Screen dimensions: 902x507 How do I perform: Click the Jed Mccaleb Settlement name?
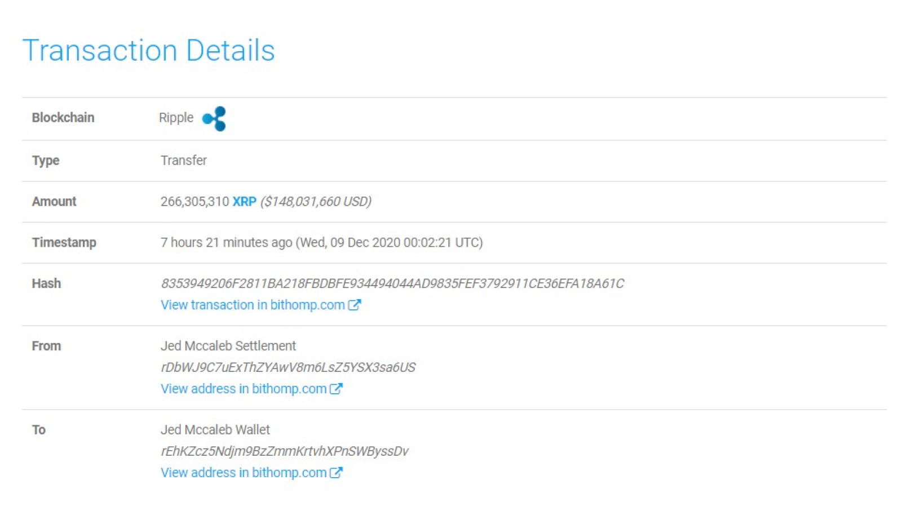pos(228,346)
